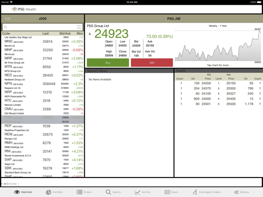The height and width of the screenshot is (197, 263).
Task: Sort watchlist by Bid/Ask column header
Action: [x=65, y=33]
